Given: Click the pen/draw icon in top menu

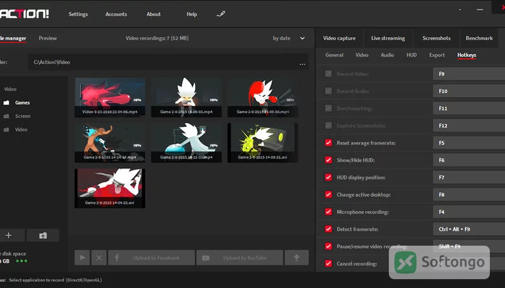Looking at the screenshot, I should click(x=220, y=14).
